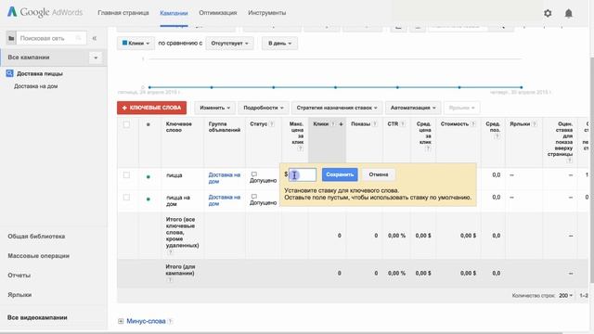Open the disabled Ярлыки toolbar dropdown
The width and height of the screenshot is (594, 334).
click(x=462, y=108)
